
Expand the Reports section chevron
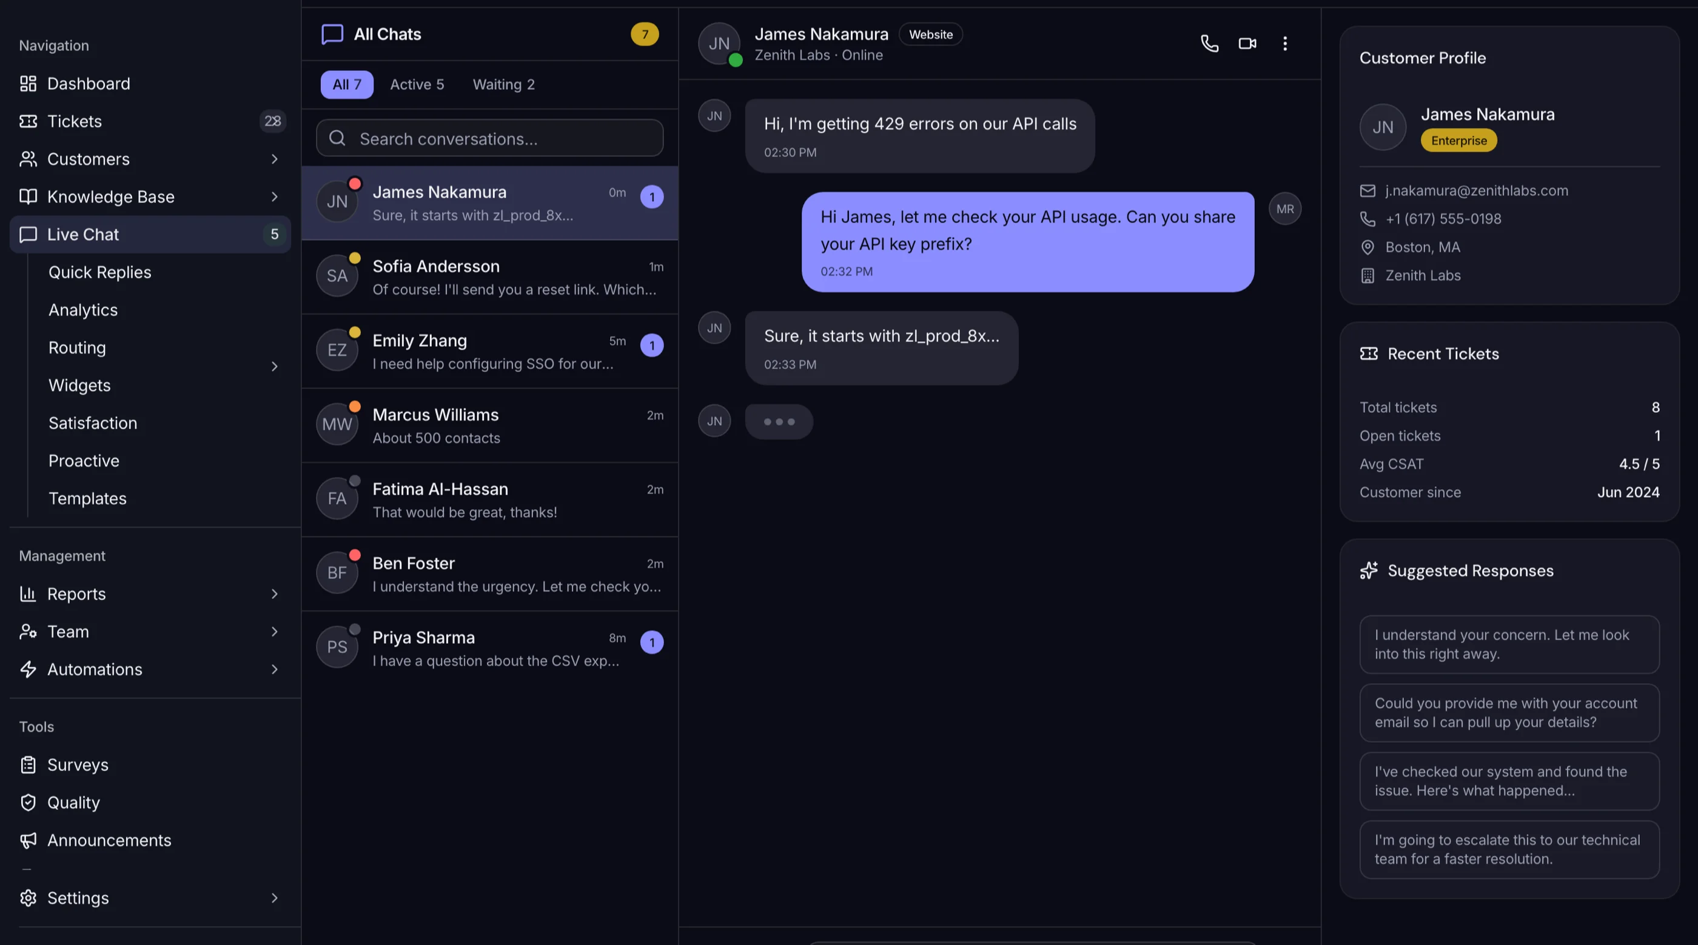(x=274, y=594)
